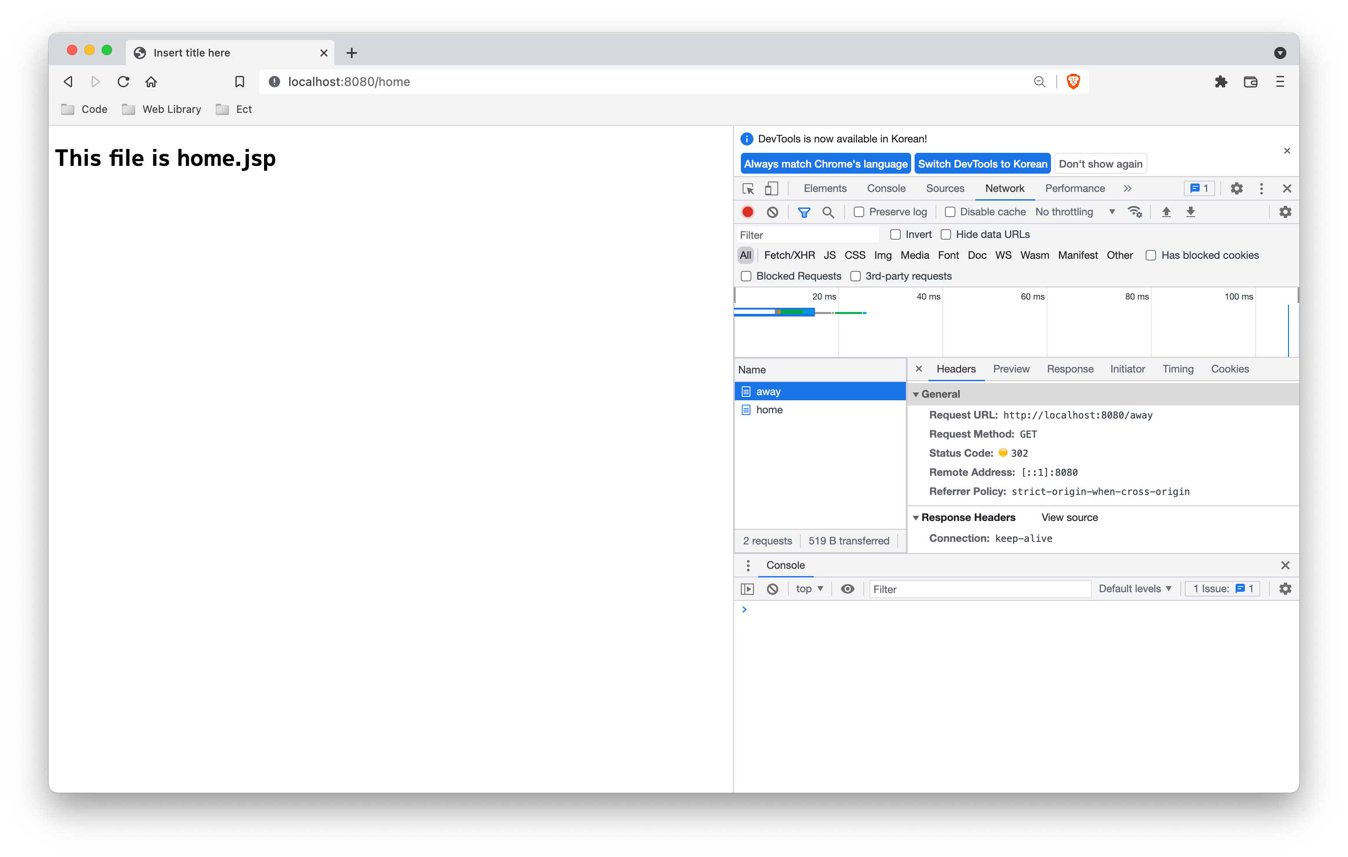
Task: Select the home request row
Action: 820,410
